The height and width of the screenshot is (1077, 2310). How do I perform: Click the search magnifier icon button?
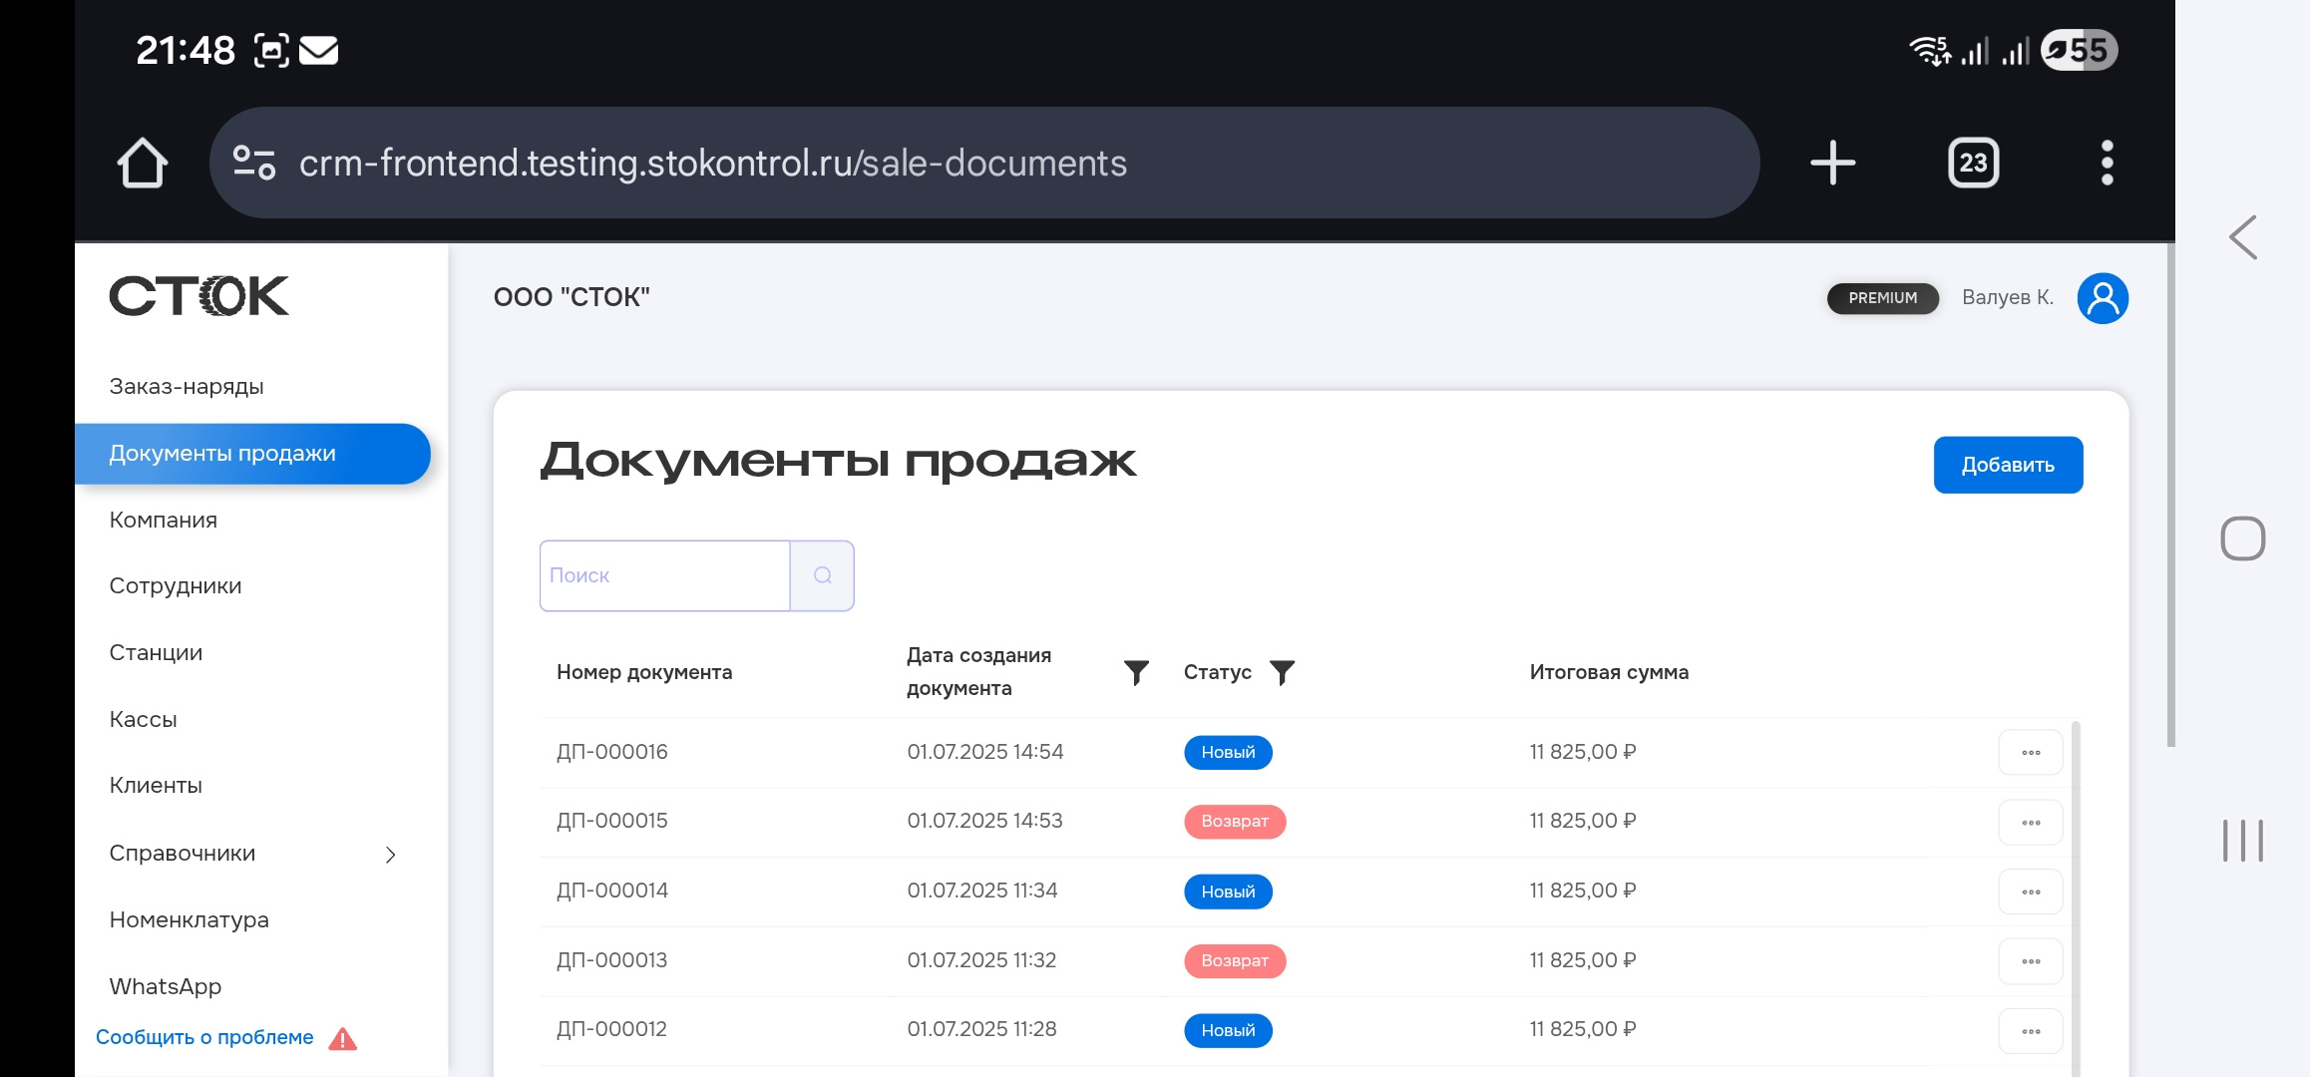tap(822, 575)
